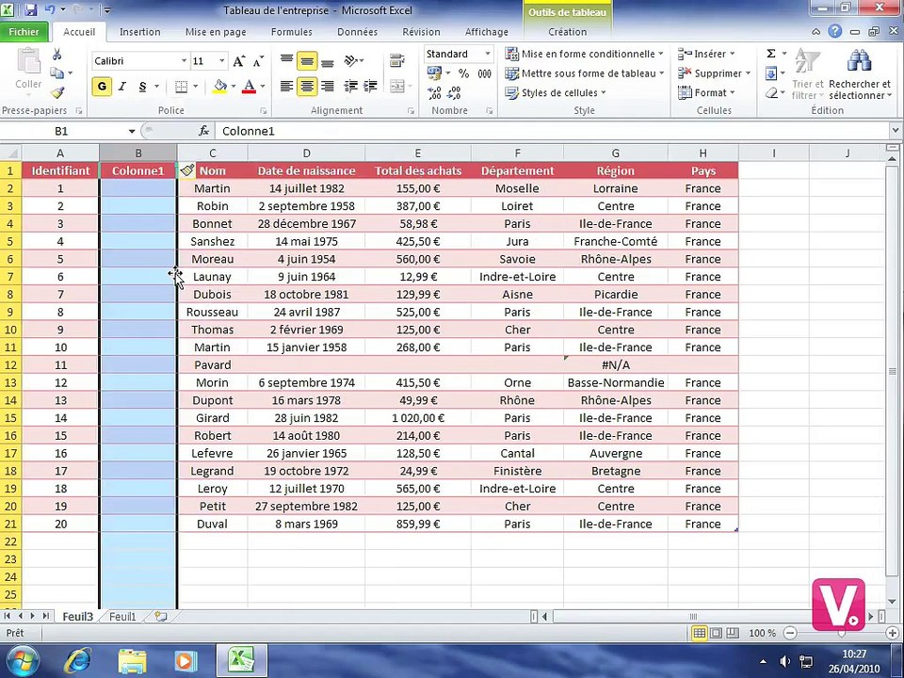Image resolution: width=904 pixels, height=678 pixels.
Task: Toggle center horizontal alignment
Action: click(307, 87)
